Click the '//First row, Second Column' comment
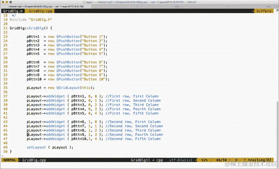Image resolution: width=279 pixels, height=169 pixels. pyautogui.click(x=133, y=101)
